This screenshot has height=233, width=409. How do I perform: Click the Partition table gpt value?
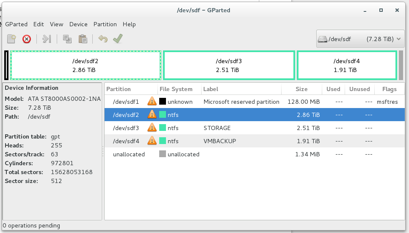coord(55,137)
